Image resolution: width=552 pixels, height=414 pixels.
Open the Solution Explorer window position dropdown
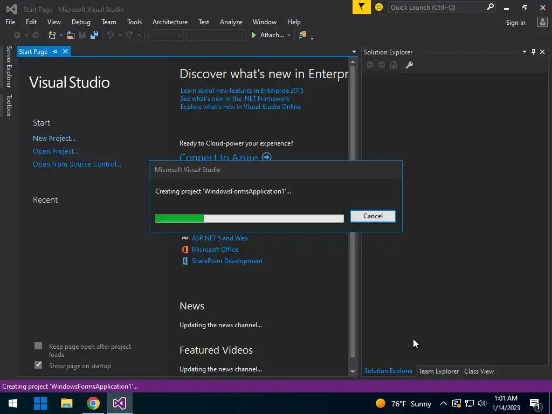point(524,52)
